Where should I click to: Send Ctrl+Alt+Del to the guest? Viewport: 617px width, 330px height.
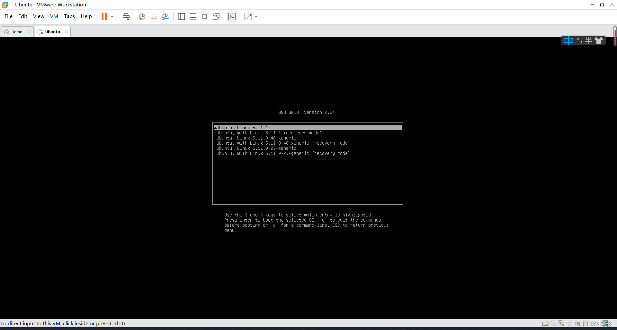126,16
